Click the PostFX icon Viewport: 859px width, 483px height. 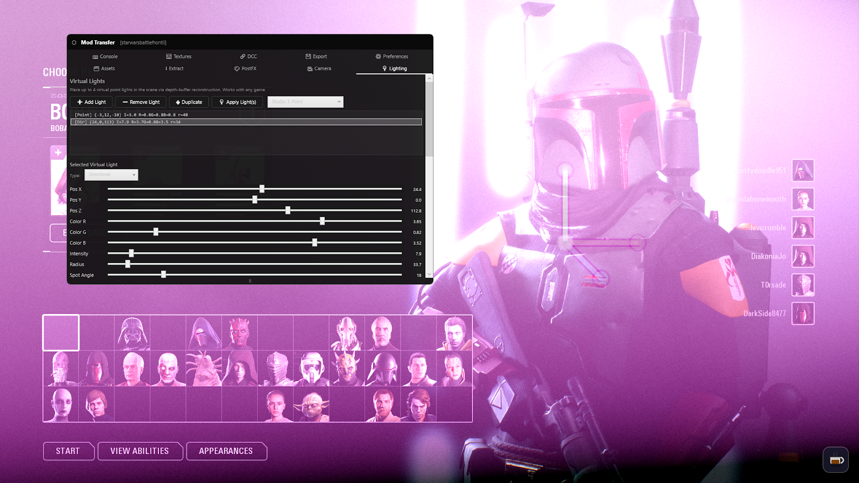236,68
